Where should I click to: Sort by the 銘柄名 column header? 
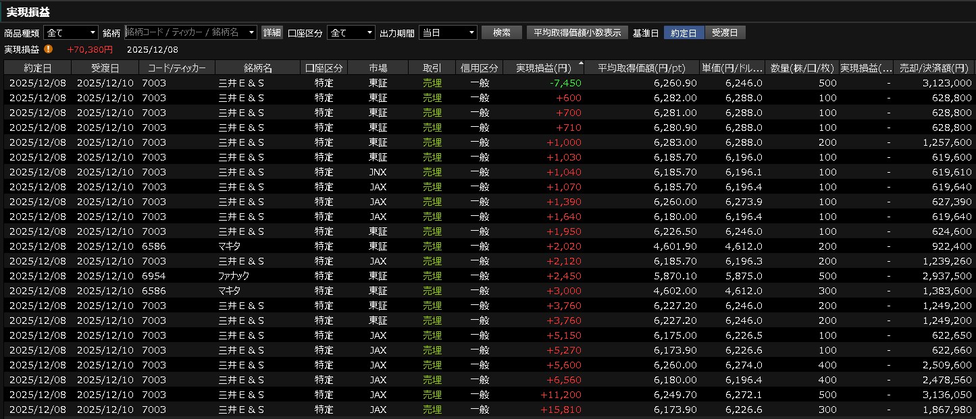[257, 67]
